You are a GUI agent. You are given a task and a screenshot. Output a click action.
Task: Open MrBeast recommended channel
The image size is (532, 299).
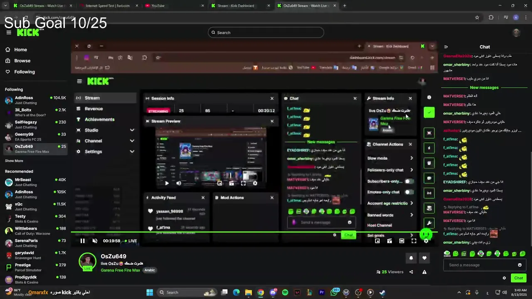click(35, 182)
